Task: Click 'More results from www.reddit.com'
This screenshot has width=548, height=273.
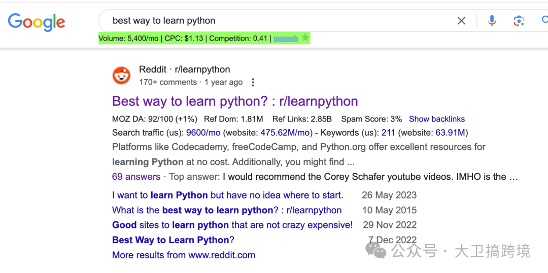Action: pyautogui.click(x=184, y=255)
